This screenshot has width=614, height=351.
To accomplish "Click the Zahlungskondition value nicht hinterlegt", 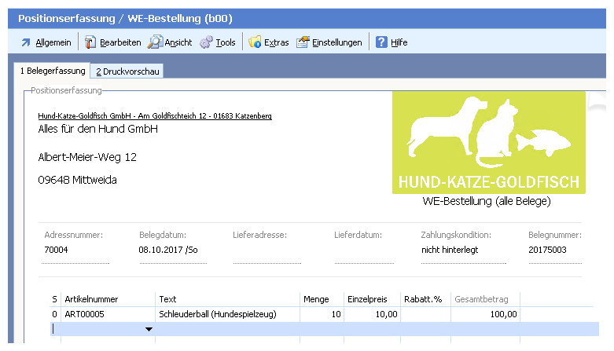I will (x=454, y=250).
